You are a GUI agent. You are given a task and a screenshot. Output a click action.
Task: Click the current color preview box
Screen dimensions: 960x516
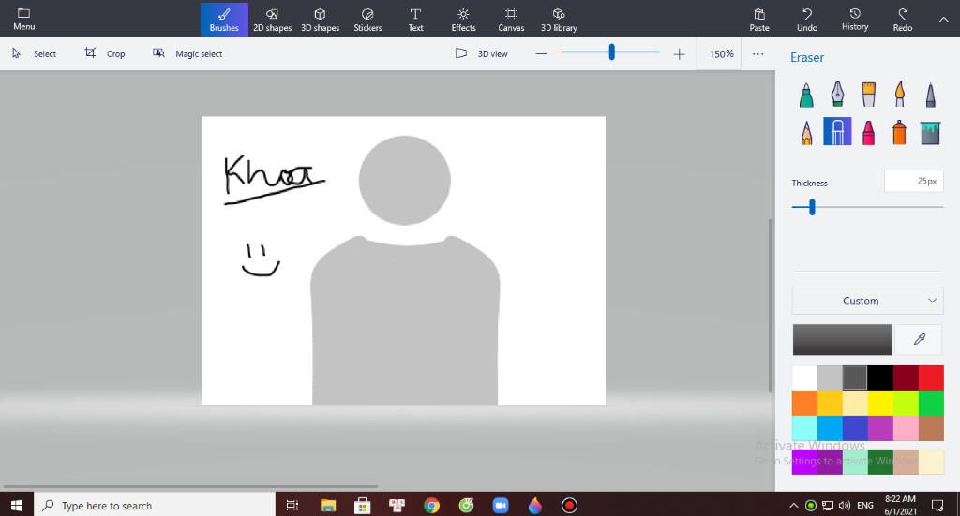click(x=842, y=339)
